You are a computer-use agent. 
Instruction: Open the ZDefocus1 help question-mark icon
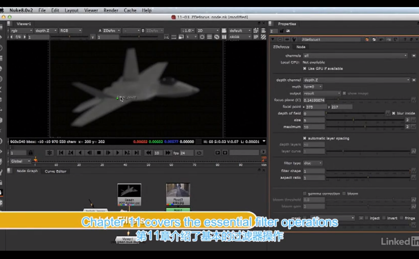coord(405,39)
